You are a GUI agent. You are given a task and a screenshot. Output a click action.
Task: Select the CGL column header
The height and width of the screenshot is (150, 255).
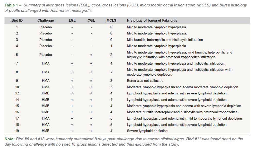click(91, 20)
